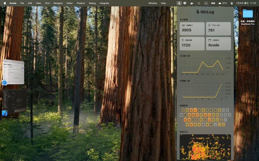Viewport: 259px width, 161px height.
Task: Click the 1,500 axis label on daily chart
Action: click(x=228, y=58)
